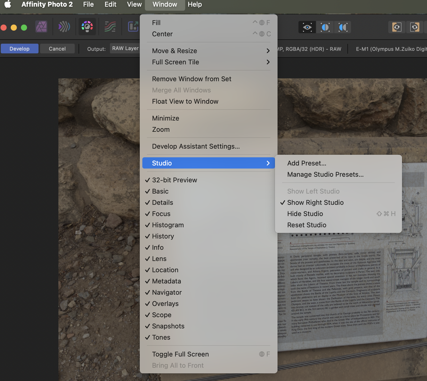The image size is (427, 381).
Task: Toggle the Metadata panel
Action: click(x=208, y=281)
